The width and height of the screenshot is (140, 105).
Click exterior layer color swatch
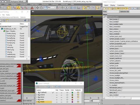(72, 95)
